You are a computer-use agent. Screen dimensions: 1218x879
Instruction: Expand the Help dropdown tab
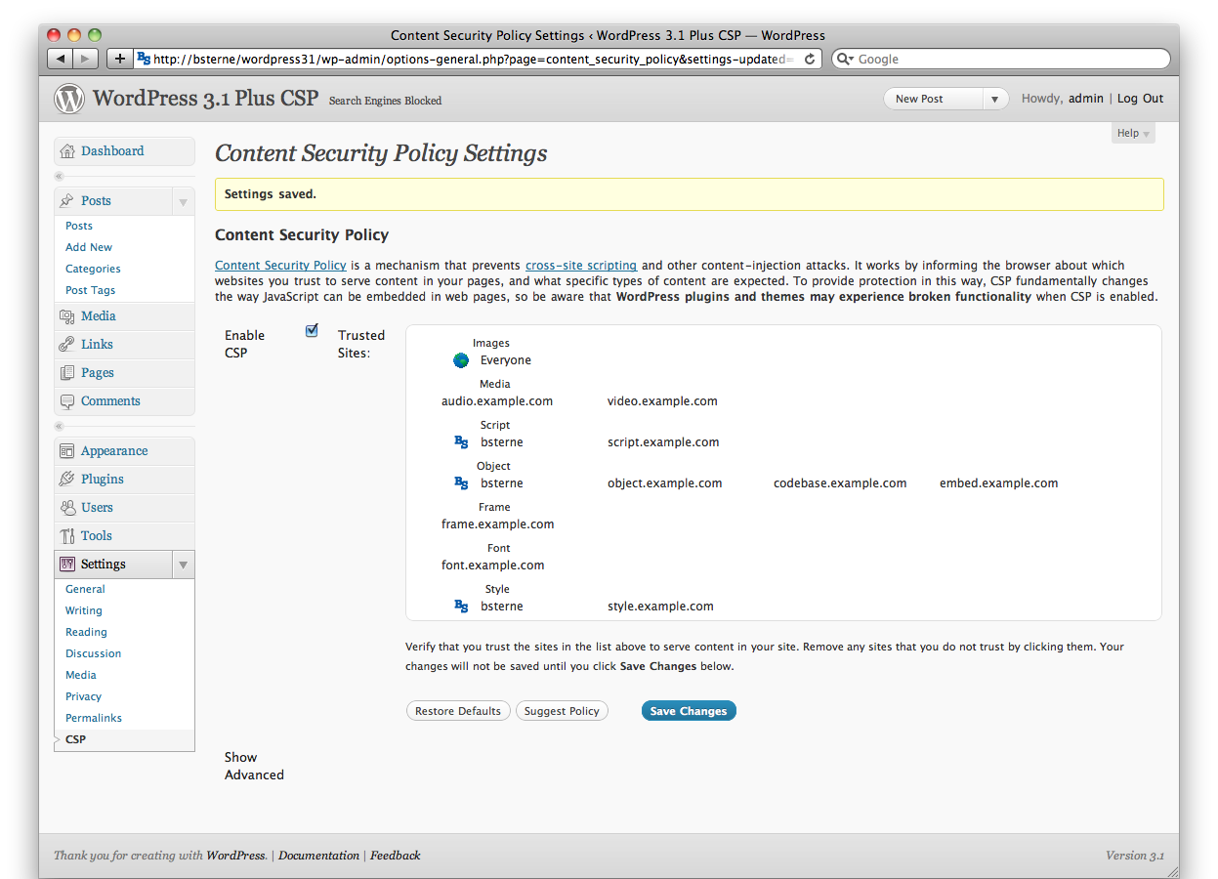point(1133,133)
